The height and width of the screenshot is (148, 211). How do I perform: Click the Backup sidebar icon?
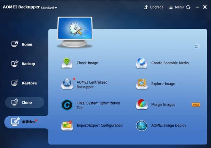(15, 63)
